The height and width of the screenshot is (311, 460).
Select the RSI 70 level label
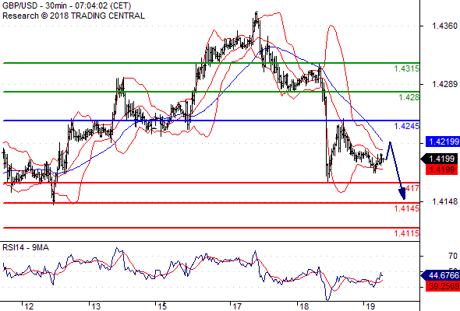(x=453, y=257)
